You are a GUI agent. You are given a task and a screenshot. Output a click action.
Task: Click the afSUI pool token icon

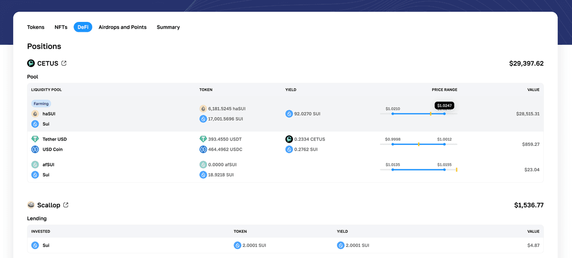35,165
